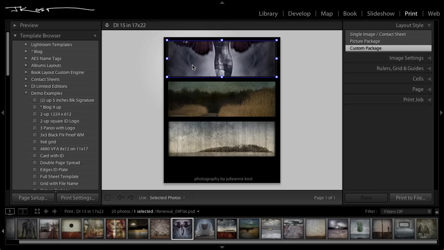
Task: Open 'Full Sheet Template' entry
Action: coord(59,177)
